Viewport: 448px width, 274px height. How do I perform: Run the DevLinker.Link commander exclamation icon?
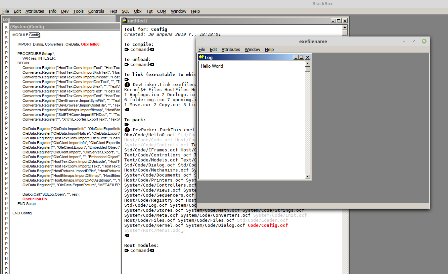pyautogui.click(x=127, y=85)
